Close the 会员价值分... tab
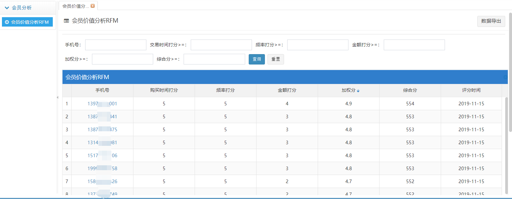 93,6
